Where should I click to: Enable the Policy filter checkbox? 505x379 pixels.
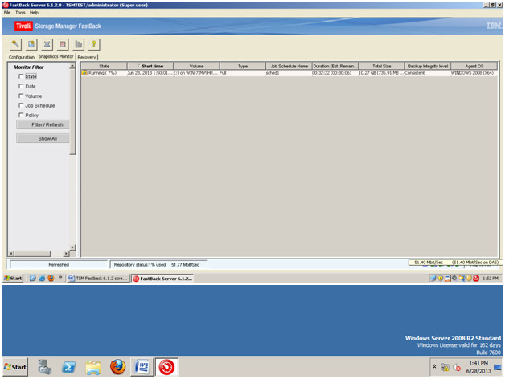click(x=21, y=115)
